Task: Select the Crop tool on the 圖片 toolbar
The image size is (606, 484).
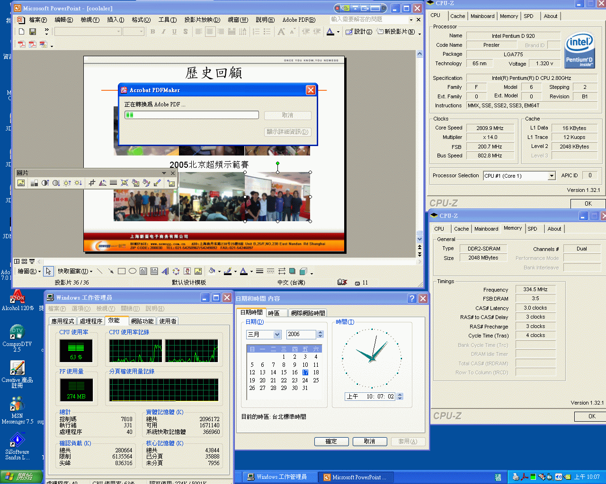Action: pos(92,183)
